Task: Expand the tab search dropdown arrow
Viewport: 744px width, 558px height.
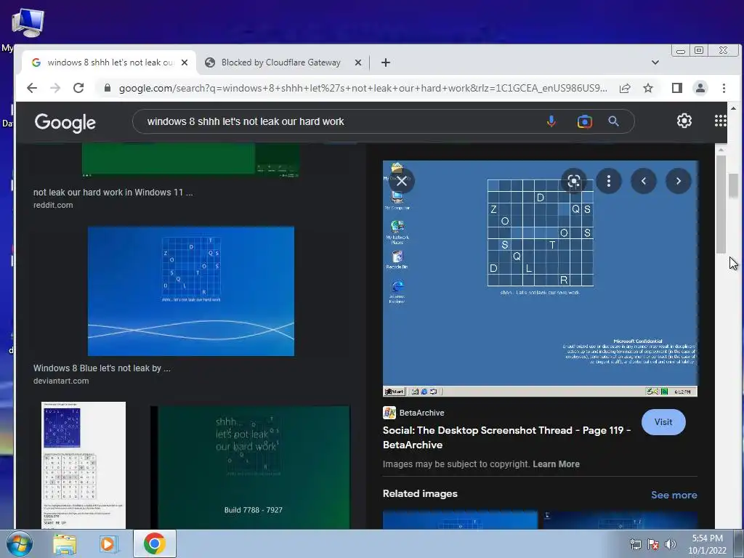Action: coord(655,62)
